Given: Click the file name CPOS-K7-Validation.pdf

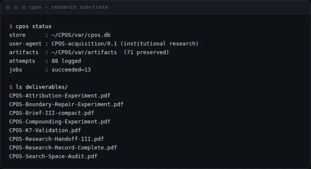Looking at the screenshot, I should [x=45, y=130].
